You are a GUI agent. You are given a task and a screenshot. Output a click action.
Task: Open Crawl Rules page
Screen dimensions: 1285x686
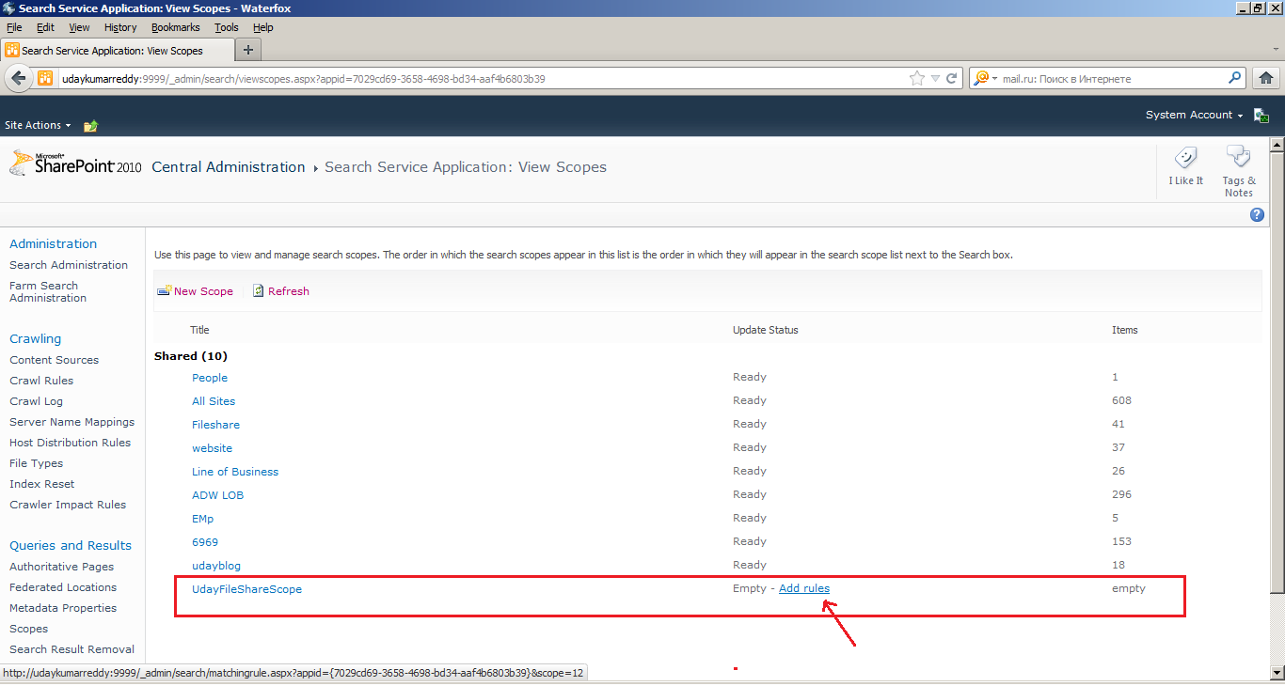pos(41,381)
